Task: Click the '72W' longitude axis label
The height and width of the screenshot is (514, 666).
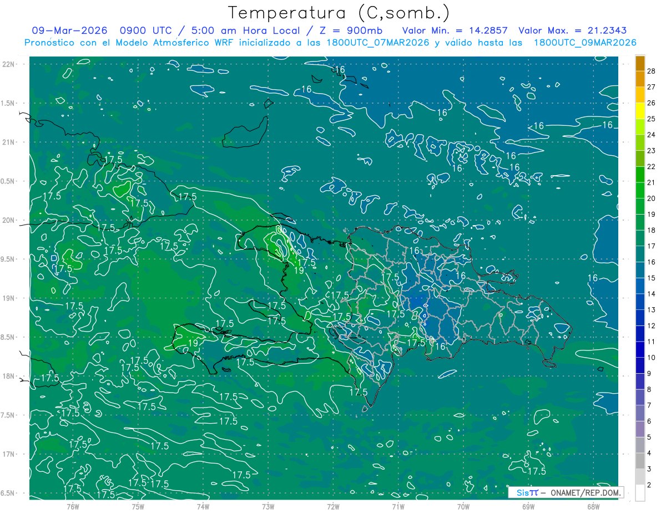Action: 333,506
